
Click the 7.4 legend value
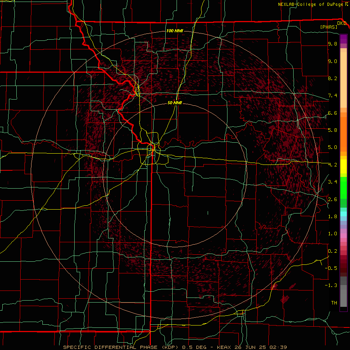(x=332, y=96)
